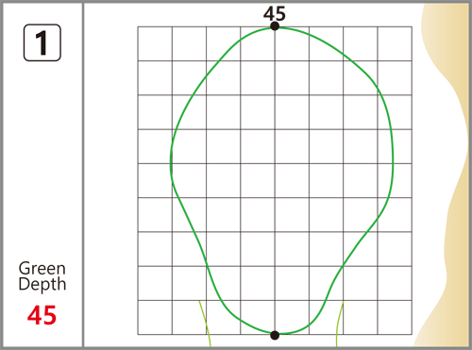
Task: Click the 45 label above the green
Action: click(275, 13)
